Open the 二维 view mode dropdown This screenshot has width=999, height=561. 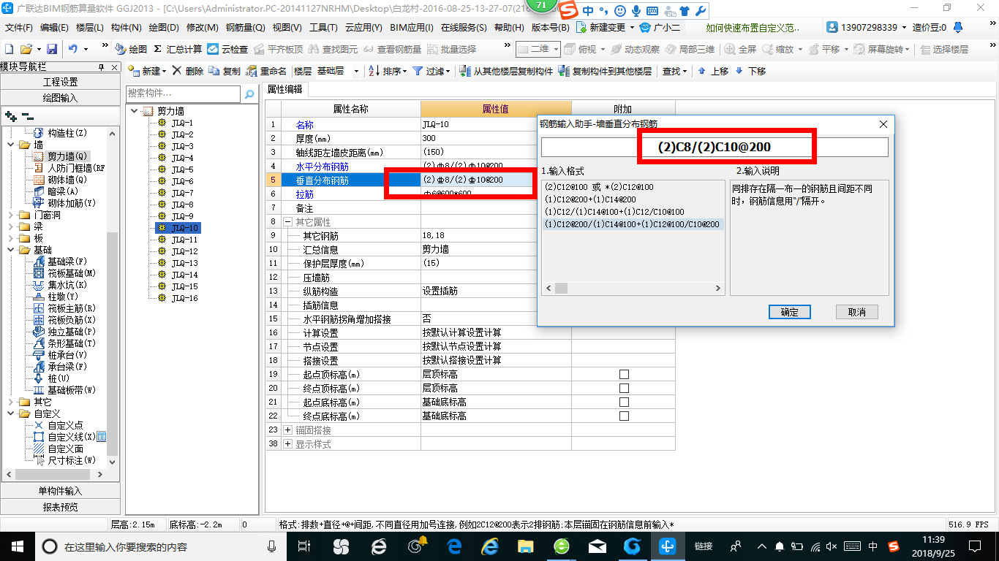538,49
